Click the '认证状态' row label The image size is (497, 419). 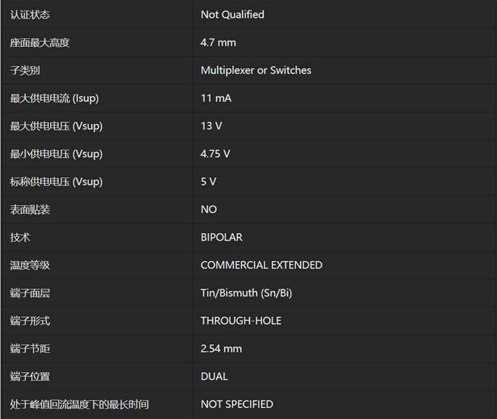click(30, 15)
